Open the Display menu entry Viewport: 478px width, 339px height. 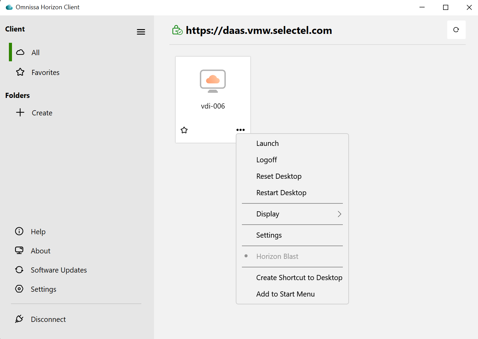pyautogui.click(x=292, y=214)
